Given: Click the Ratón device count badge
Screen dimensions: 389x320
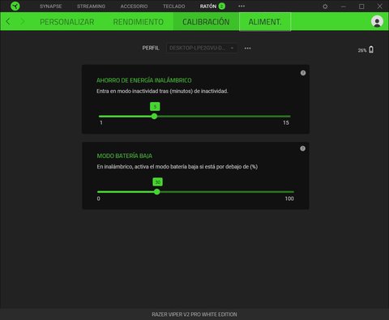Looking at the screenshot, I should pyautogui.click(x=222, y=6).
